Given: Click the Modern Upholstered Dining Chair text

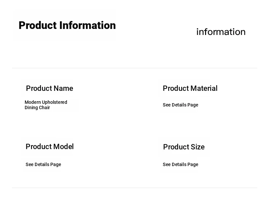Looking at the screenshot, I should 46,105.
